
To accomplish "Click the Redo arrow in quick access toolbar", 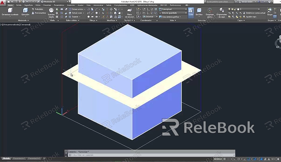I will 33,2.
